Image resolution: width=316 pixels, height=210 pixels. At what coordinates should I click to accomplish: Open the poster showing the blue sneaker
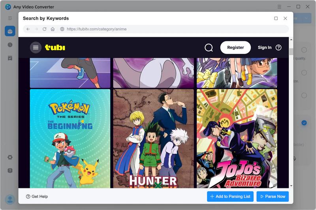point(70,73)
